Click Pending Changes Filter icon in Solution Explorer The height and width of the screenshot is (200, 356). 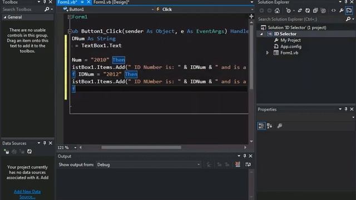(289, 11)
